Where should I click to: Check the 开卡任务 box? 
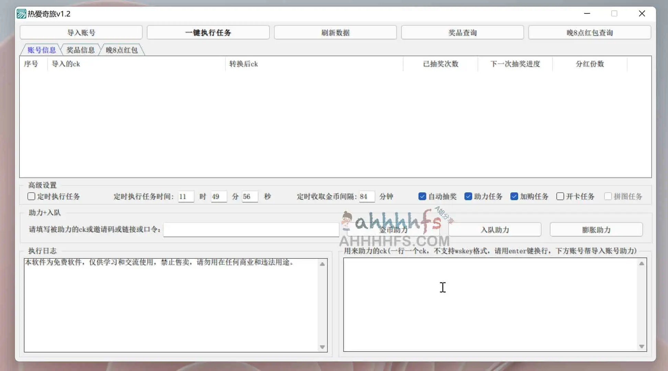coord(560,196)
